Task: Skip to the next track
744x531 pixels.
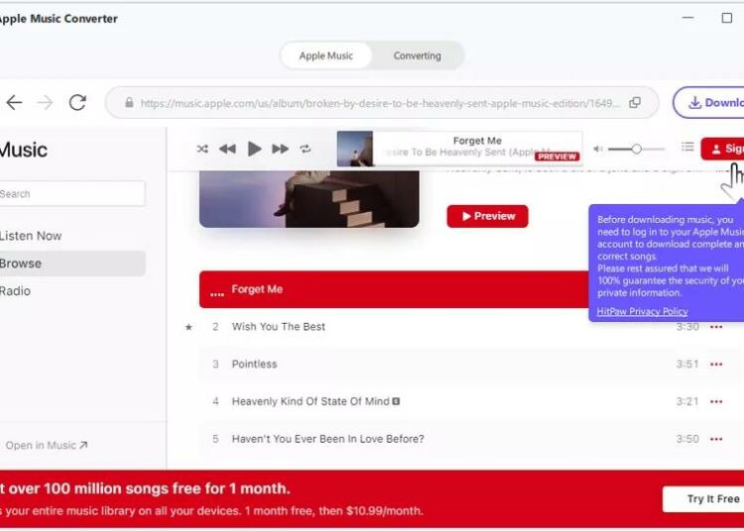Action: click(x=280, y=149)
